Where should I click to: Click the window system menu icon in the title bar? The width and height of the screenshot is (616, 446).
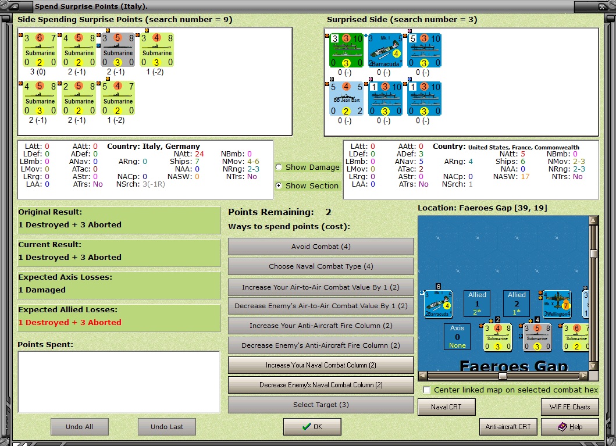(13, 6)
